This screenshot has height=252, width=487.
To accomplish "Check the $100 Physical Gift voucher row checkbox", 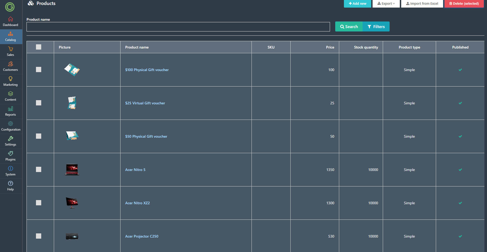I will tap(39, 69).
